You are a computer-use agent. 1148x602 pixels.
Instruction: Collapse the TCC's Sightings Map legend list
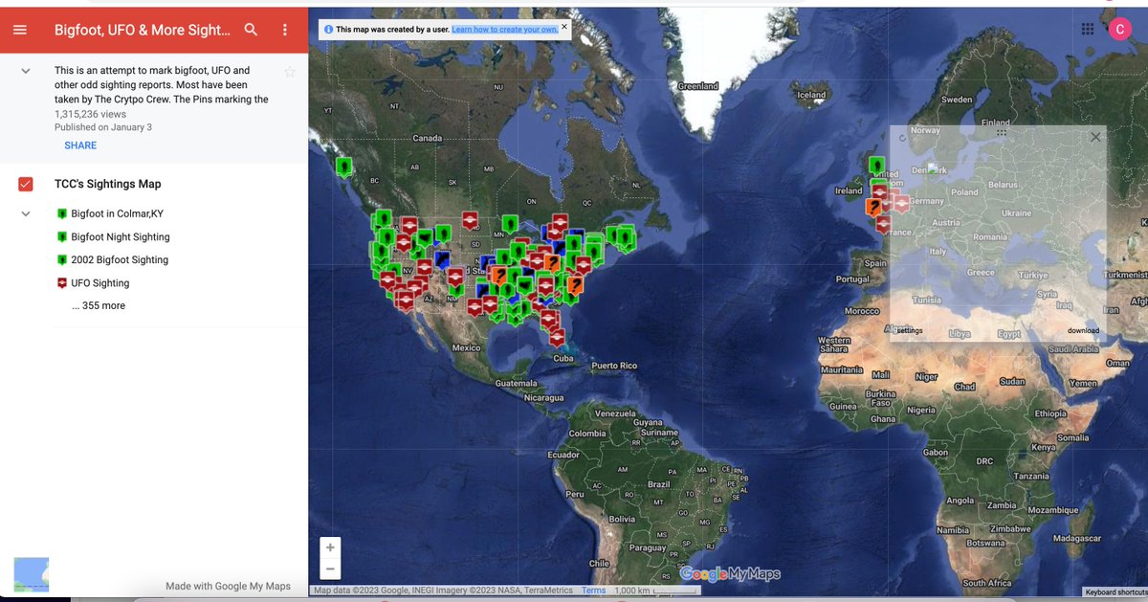click(x=24, y=213)
